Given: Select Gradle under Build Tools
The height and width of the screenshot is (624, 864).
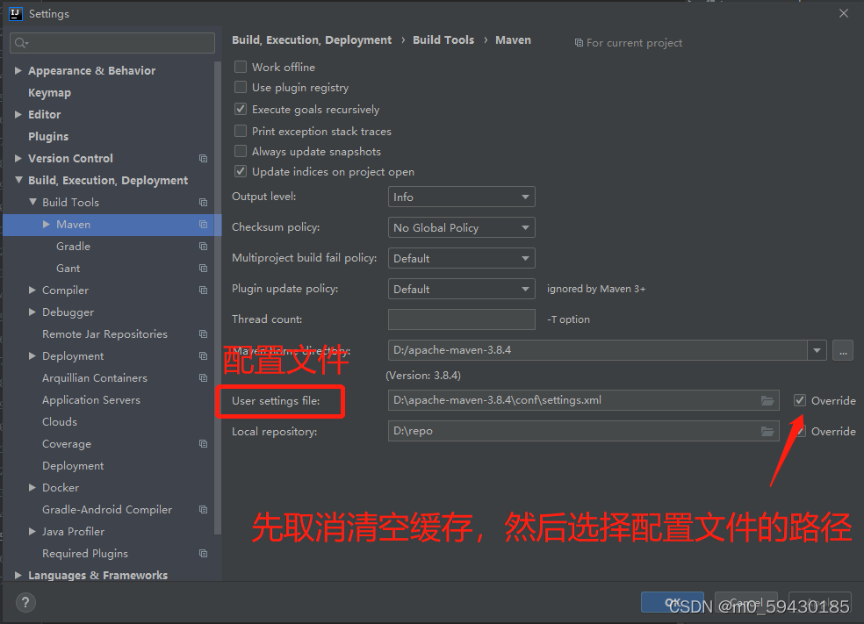Looking at the screenshot, I should [73, 247].
